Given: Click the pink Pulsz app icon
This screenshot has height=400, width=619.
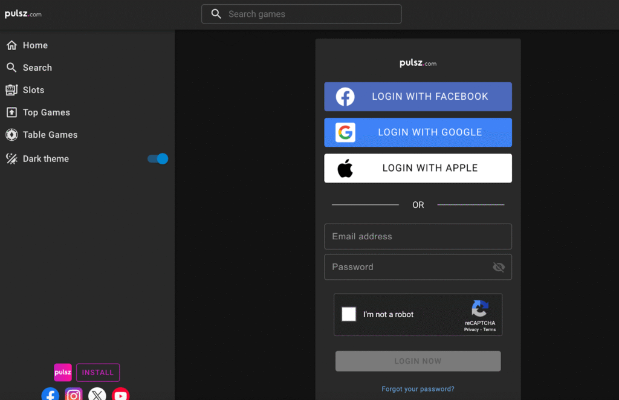Looking at the screenshot, I should coord(63,372).
